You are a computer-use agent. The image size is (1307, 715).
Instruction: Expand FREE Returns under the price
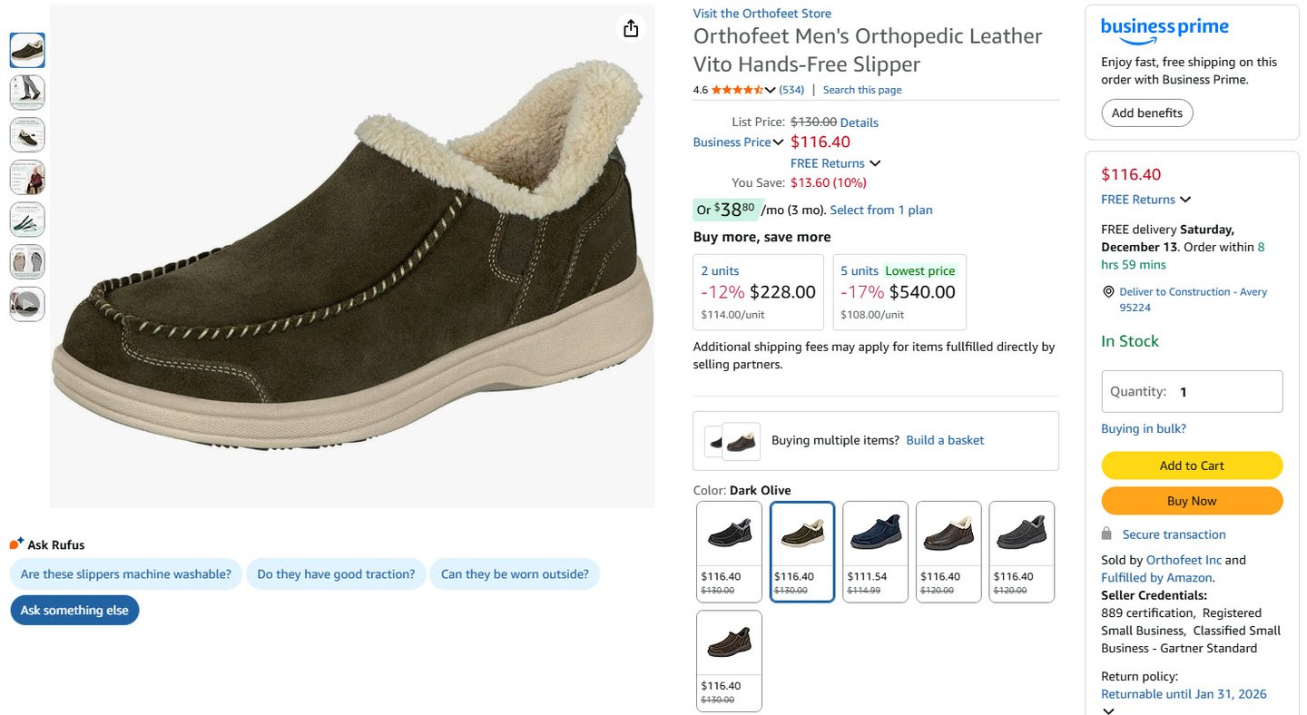pyautogui.click(x=874, y=163)
